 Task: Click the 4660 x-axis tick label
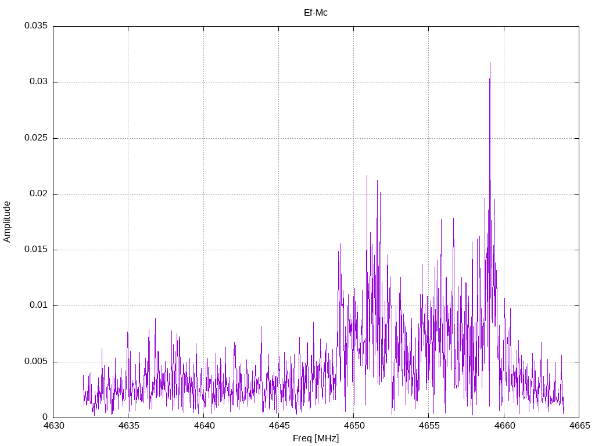coord(504,426)
